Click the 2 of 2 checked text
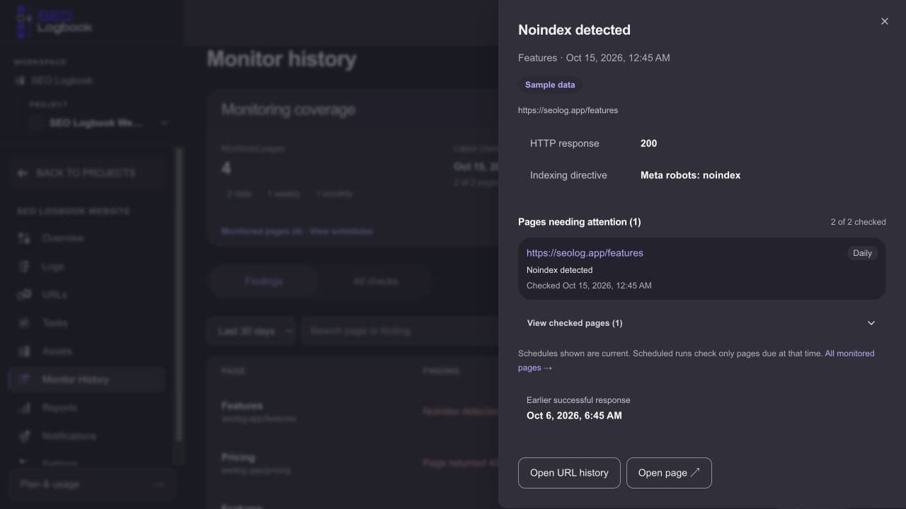 point(858,222)
